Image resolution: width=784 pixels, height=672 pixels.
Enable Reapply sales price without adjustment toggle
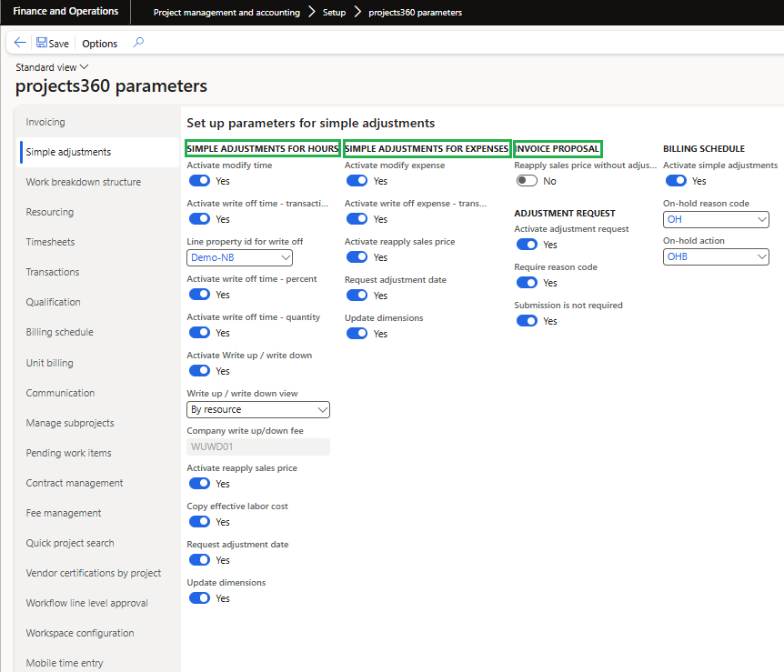tap(527, 181)
